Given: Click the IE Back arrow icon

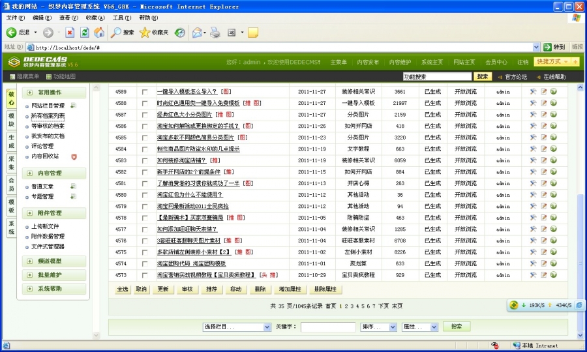Looking at the screenshot, I should 11,33.
